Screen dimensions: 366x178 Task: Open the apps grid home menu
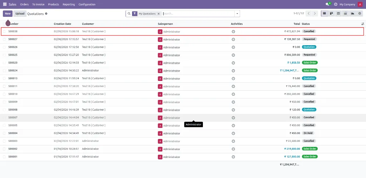point(5,4)
